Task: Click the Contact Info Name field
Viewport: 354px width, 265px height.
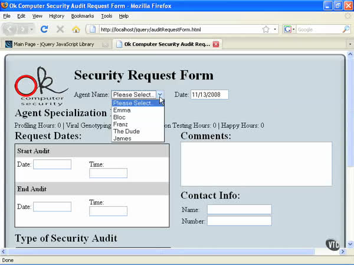Action: (x=239, y=210)
